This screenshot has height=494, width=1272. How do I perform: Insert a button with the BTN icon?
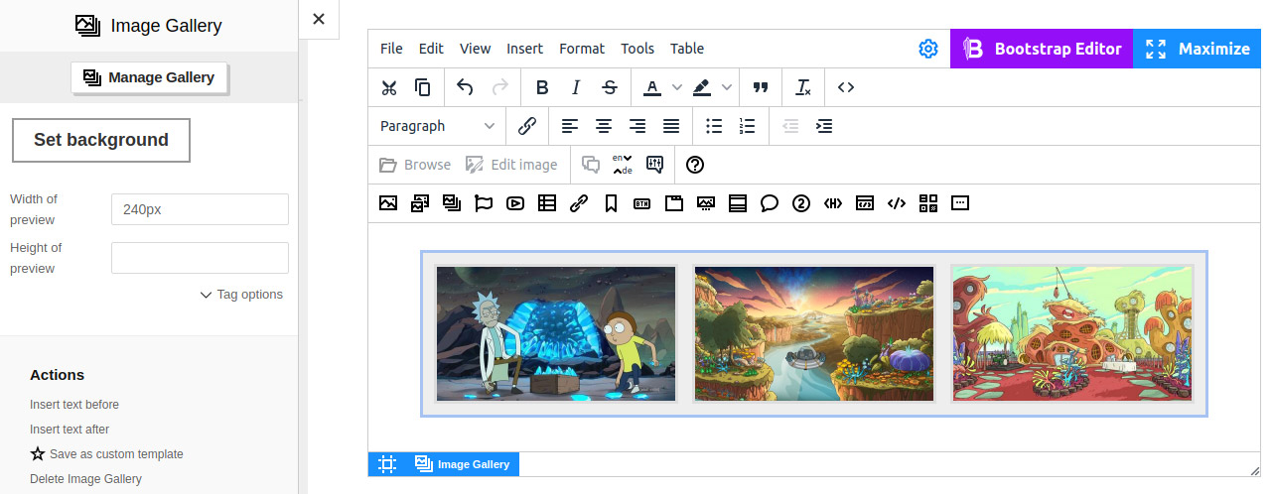click(x=642, y=203)
